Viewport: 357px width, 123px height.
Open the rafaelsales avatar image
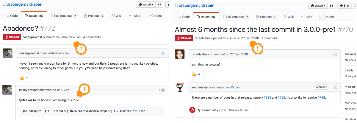180,54
